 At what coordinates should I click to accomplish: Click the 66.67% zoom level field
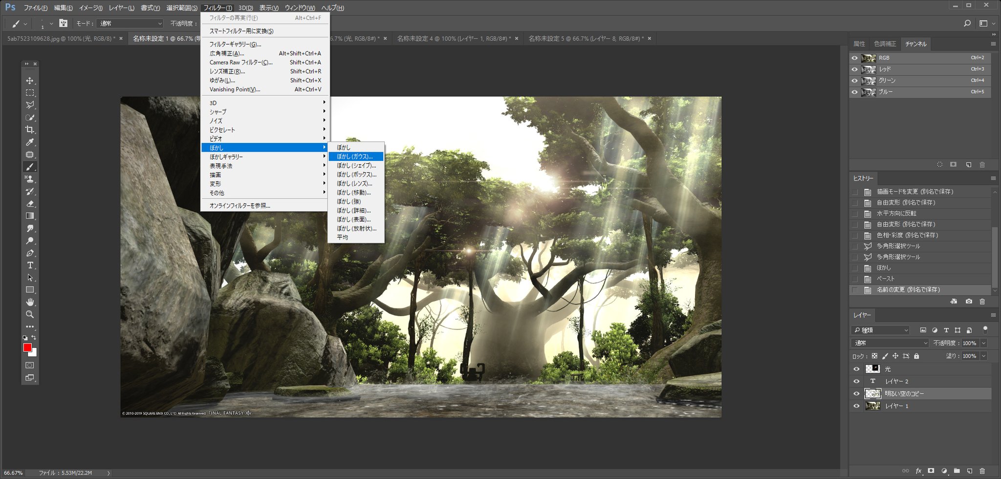[13, 473]
